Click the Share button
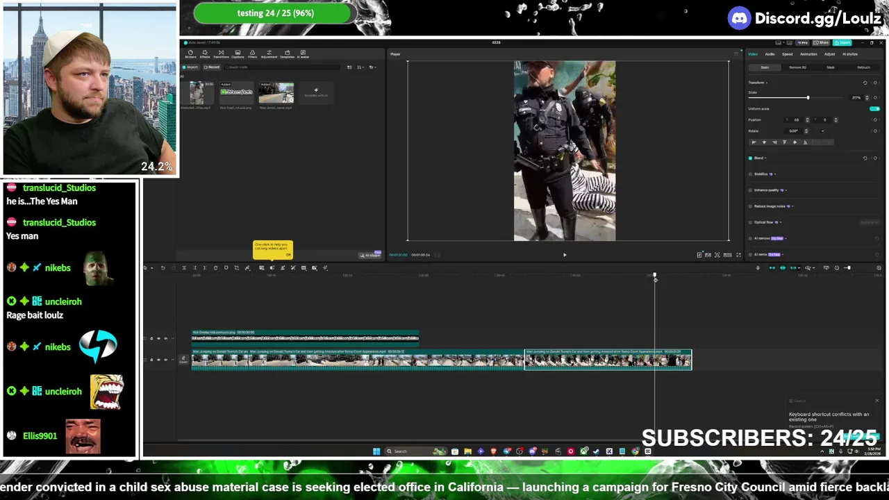 [822, 42]
